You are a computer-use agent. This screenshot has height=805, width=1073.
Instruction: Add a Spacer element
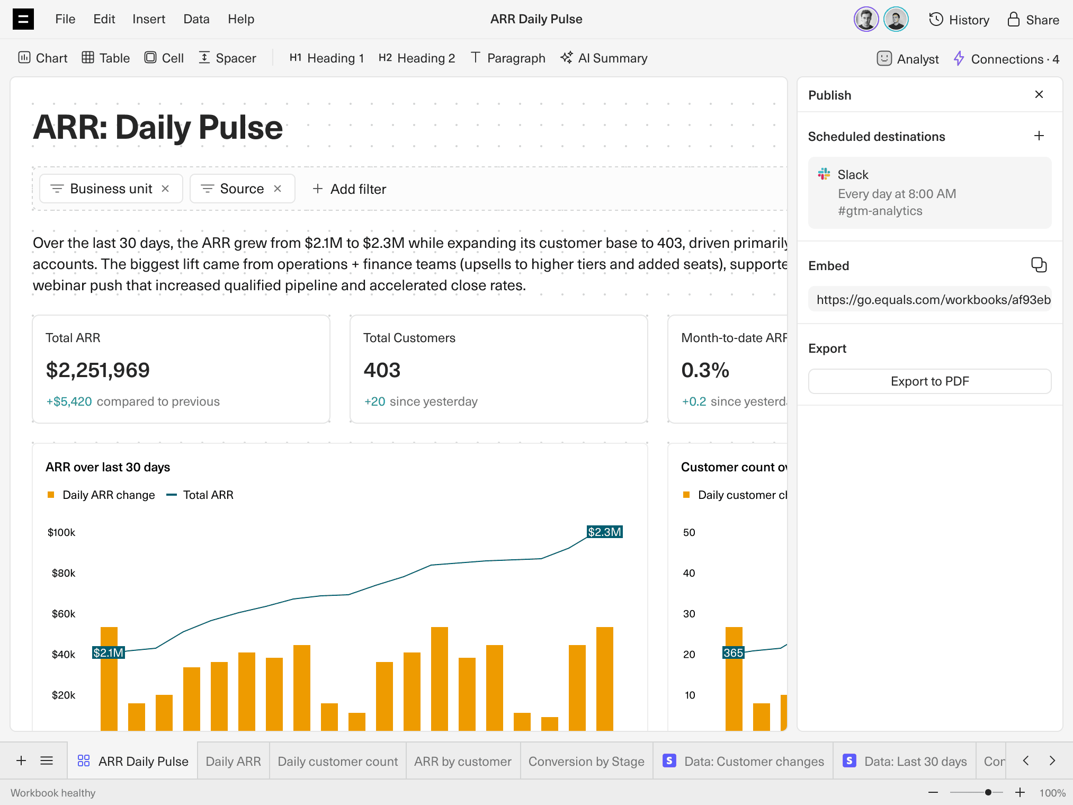click(227, 58)
